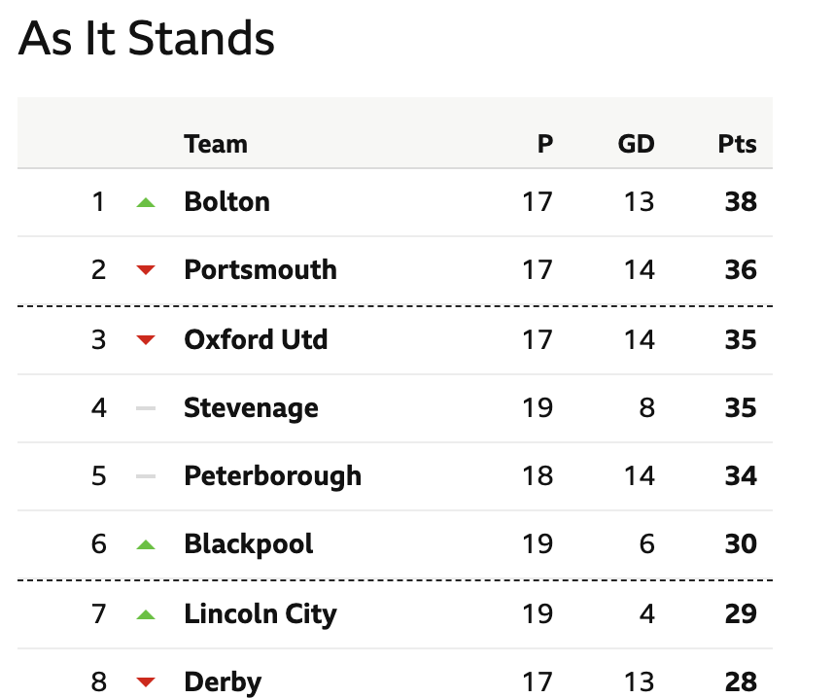Click the grey no-change dash beside Stevenage

click(146, 408)
